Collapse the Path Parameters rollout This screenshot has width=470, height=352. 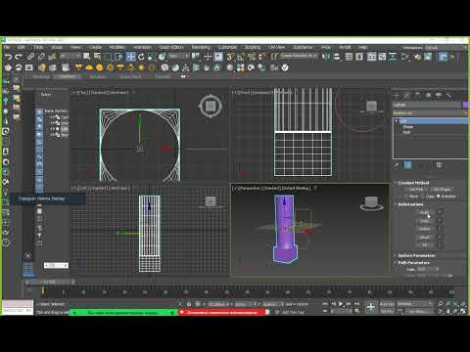tap(414, 263)
